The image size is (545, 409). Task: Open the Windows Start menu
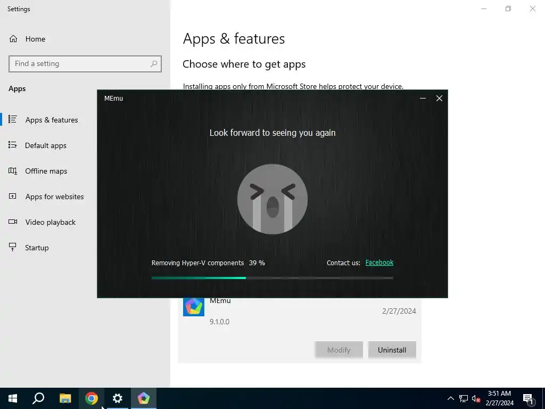pos(13,398)
